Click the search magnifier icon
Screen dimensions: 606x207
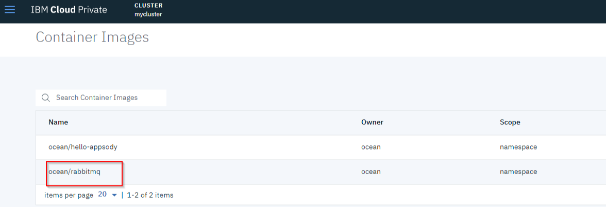pyautogui.click(x=45, y=98)
